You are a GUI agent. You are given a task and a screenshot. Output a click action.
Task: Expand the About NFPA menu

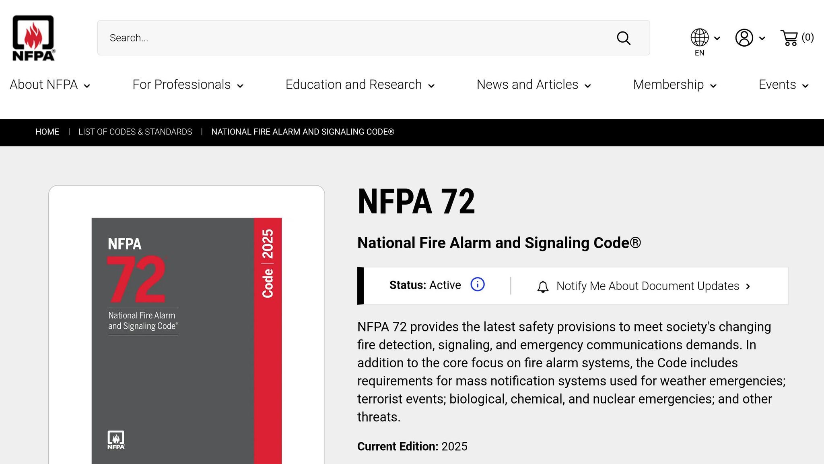click(50, 85)
